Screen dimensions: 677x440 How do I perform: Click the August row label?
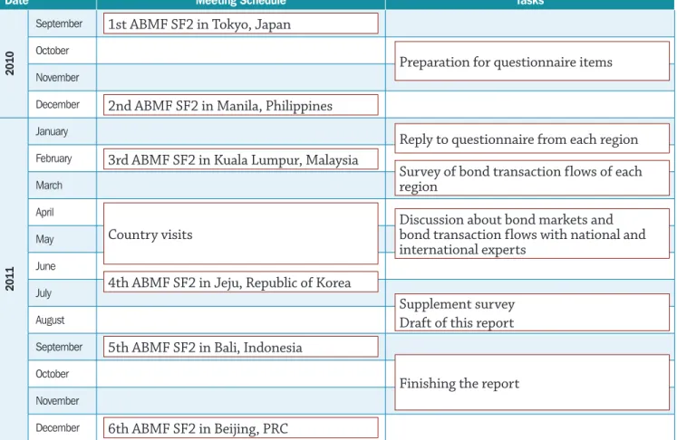point(50,320)
